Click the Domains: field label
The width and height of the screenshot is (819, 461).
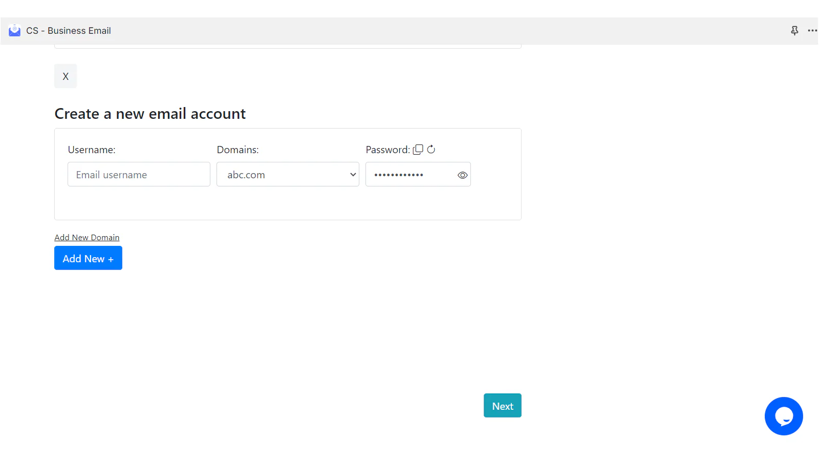tap(238, 150)
